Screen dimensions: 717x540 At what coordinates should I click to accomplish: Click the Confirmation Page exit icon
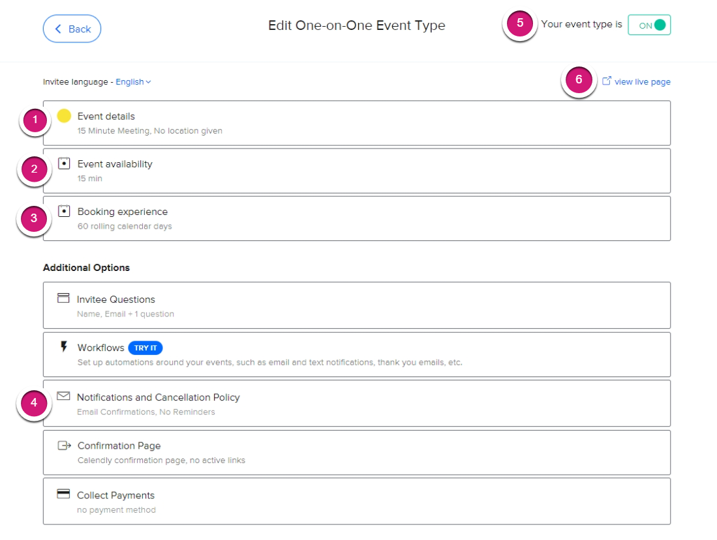[x=64, y=445]
